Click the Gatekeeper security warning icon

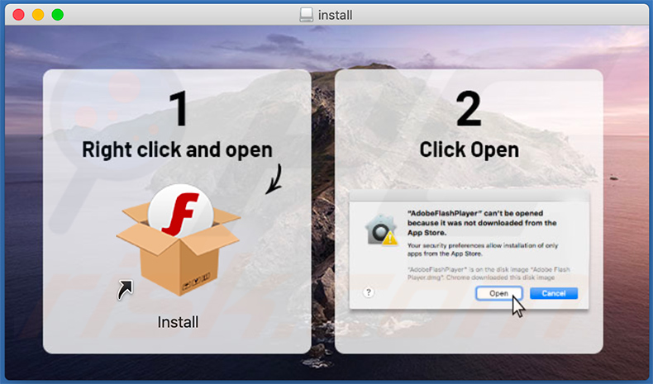click(x=381, y=230)
